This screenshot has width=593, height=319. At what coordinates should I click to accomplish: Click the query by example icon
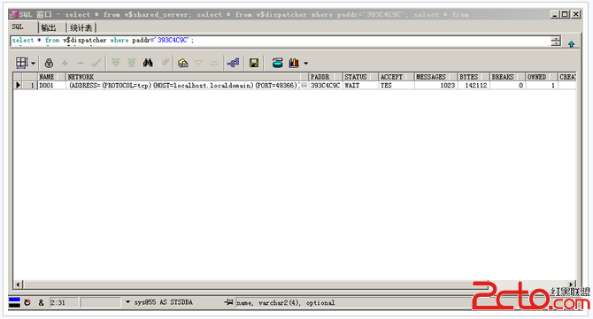click(x=183, y=63)
